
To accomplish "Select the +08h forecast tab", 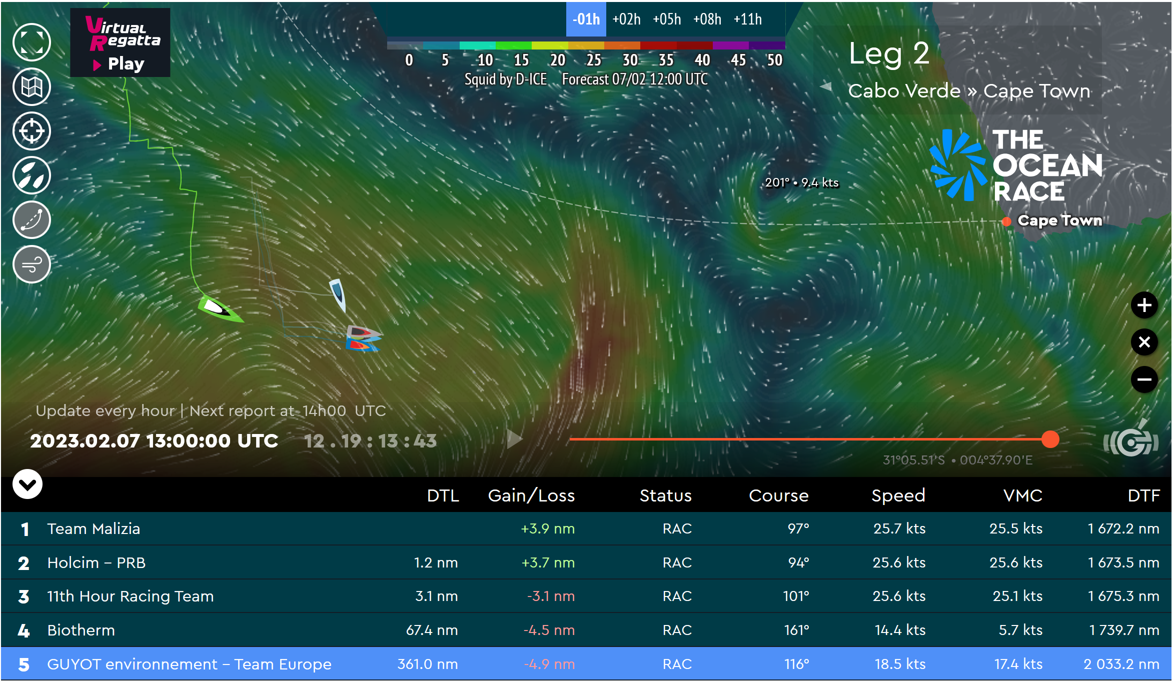I will coord(707,19).
